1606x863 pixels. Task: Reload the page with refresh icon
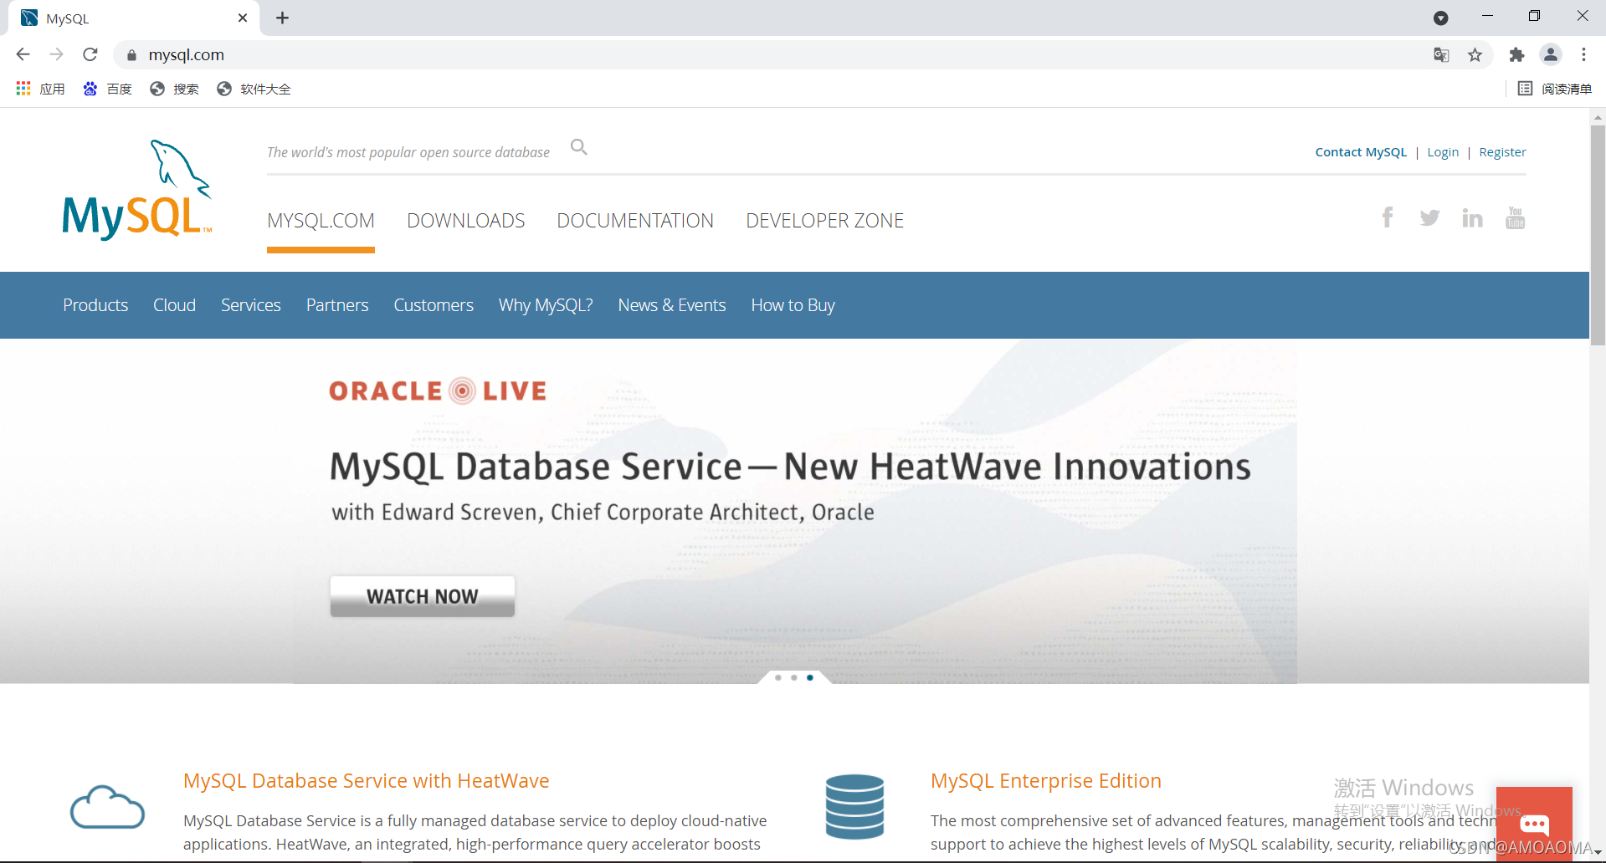coord(90,54)
